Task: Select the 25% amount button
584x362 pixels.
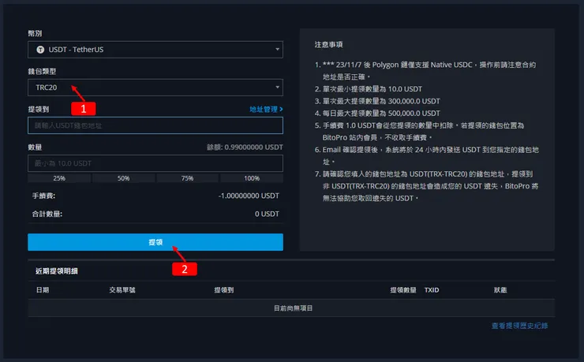Action: coord(59,178)
